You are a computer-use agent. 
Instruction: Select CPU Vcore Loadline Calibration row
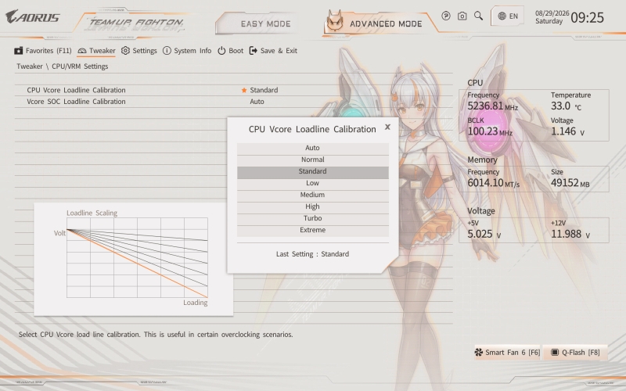[233, 90]
